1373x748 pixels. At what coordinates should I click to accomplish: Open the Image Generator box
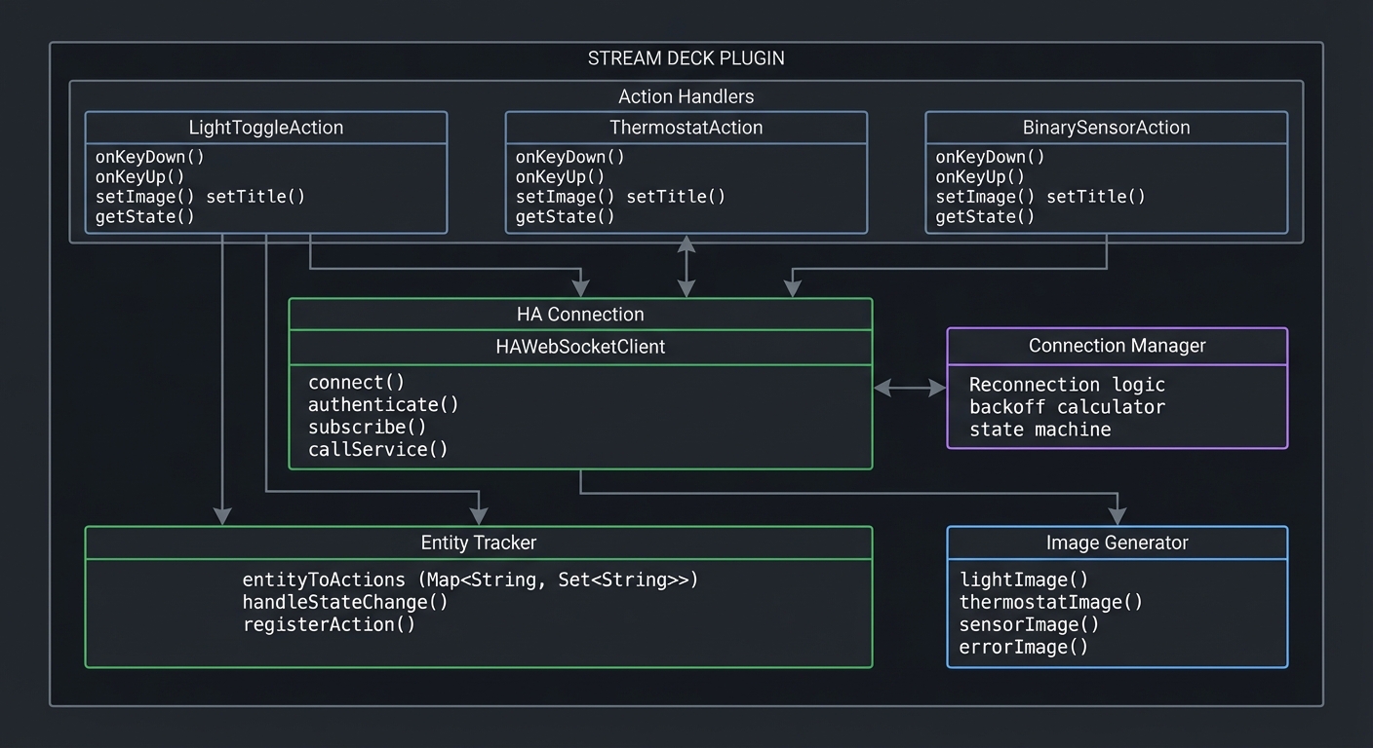click(1118, 542)
